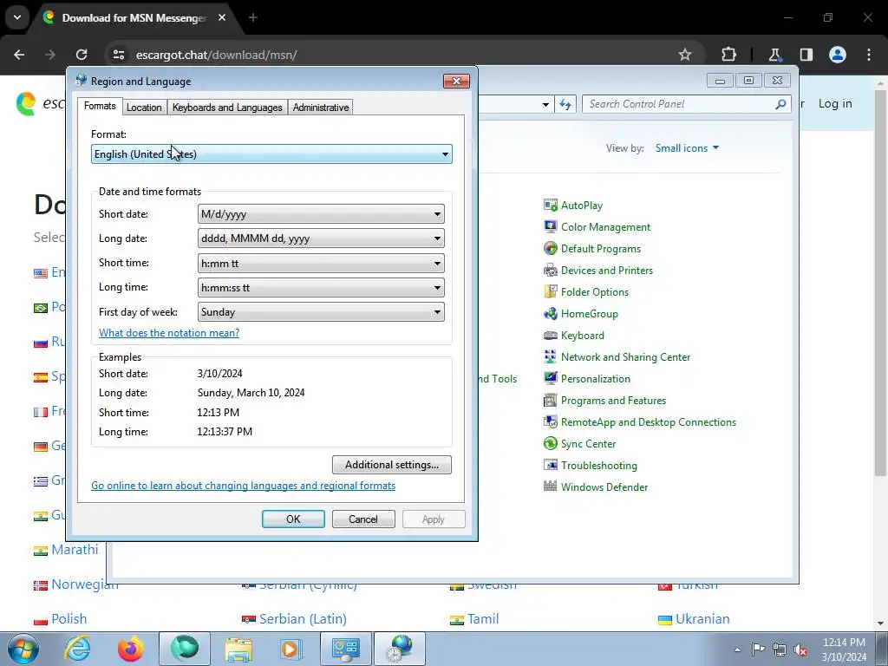Reload the escargot.chat page
This screenshot has width=888, height=666.
click(x=82, y=55)
